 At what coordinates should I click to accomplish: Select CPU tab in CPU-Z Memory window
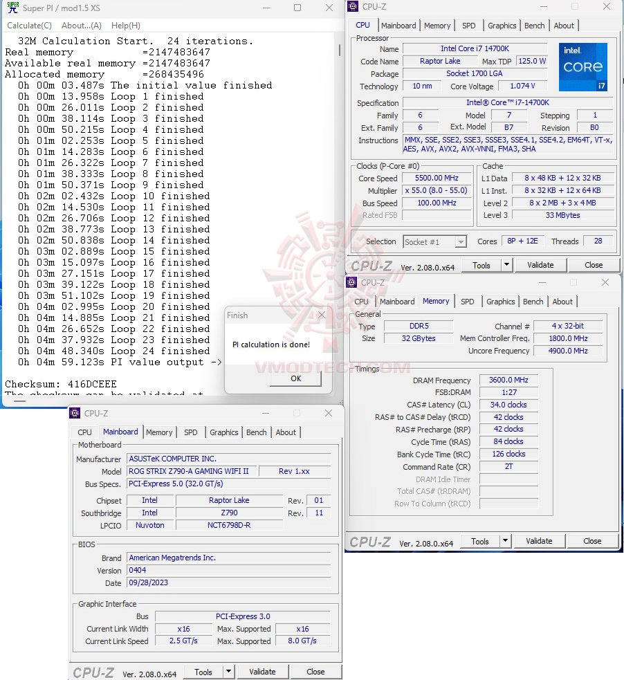tap(361, 302)
